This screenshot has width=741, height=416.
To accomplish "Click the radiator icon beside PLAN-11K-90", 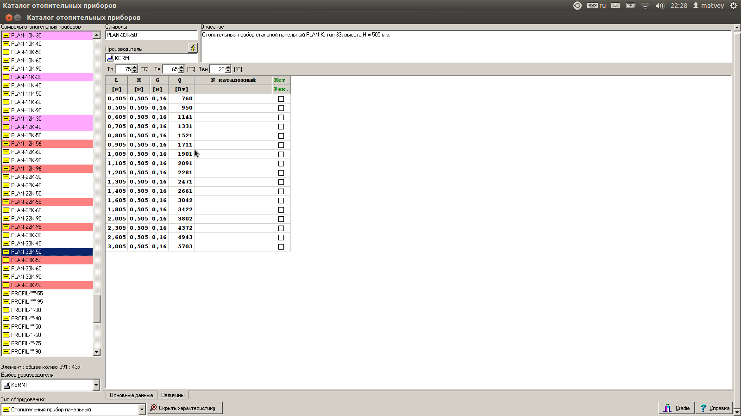I will click(x=6, y=110).
